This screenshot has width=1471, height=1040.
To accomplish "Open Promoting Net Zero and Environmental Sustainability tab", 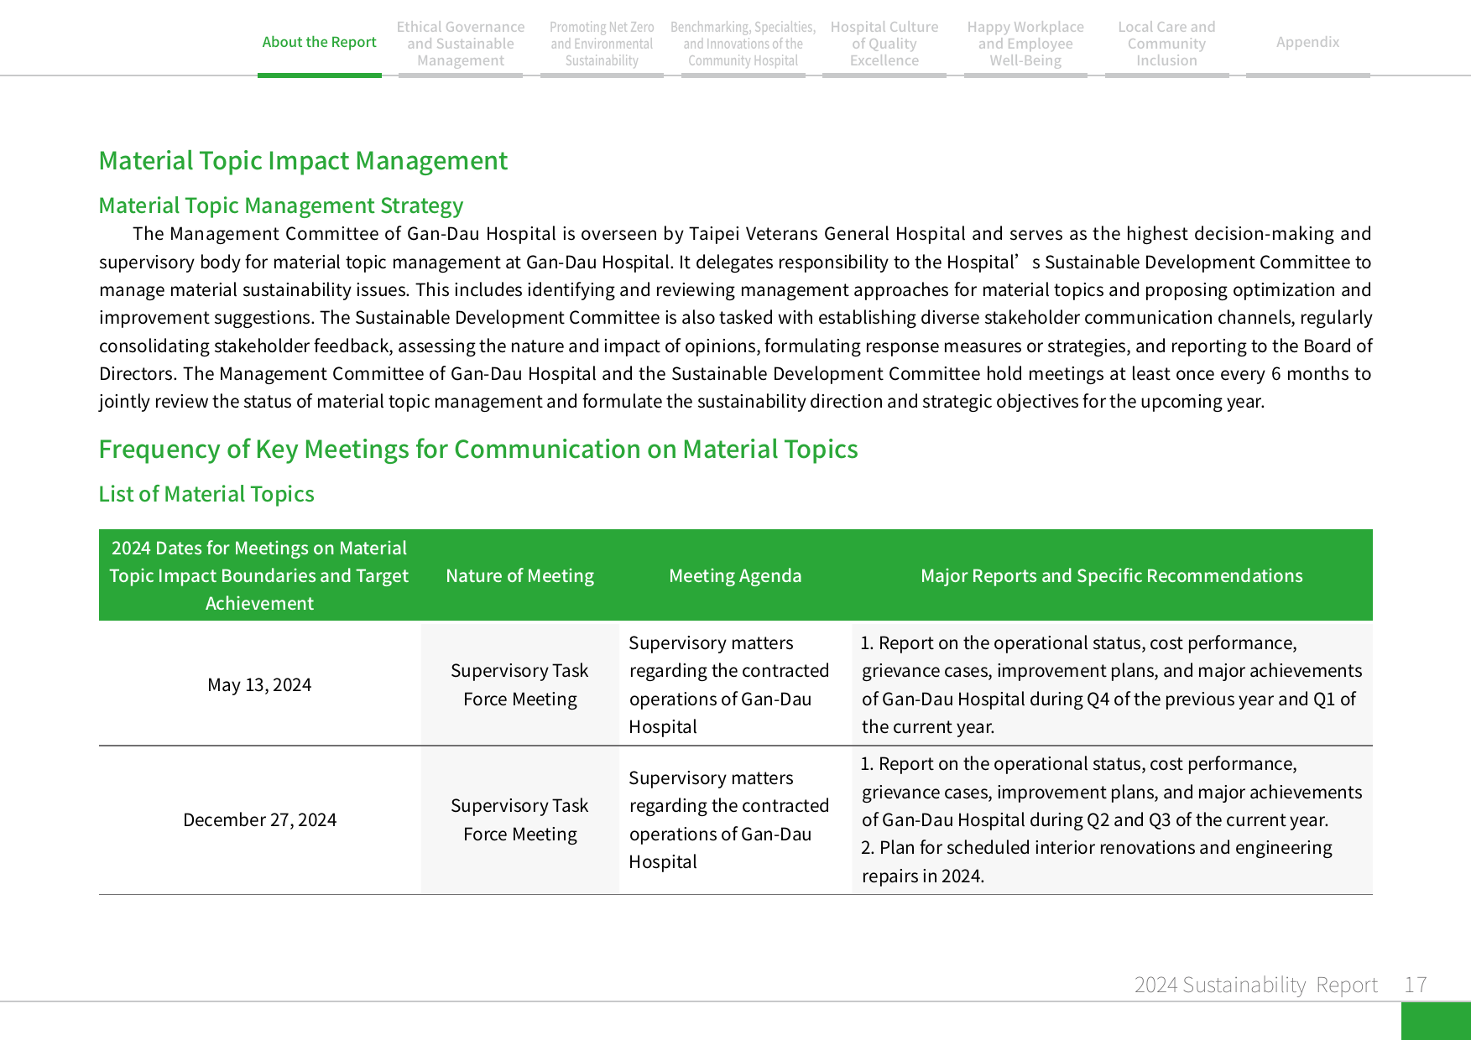I will click(602, 44).
